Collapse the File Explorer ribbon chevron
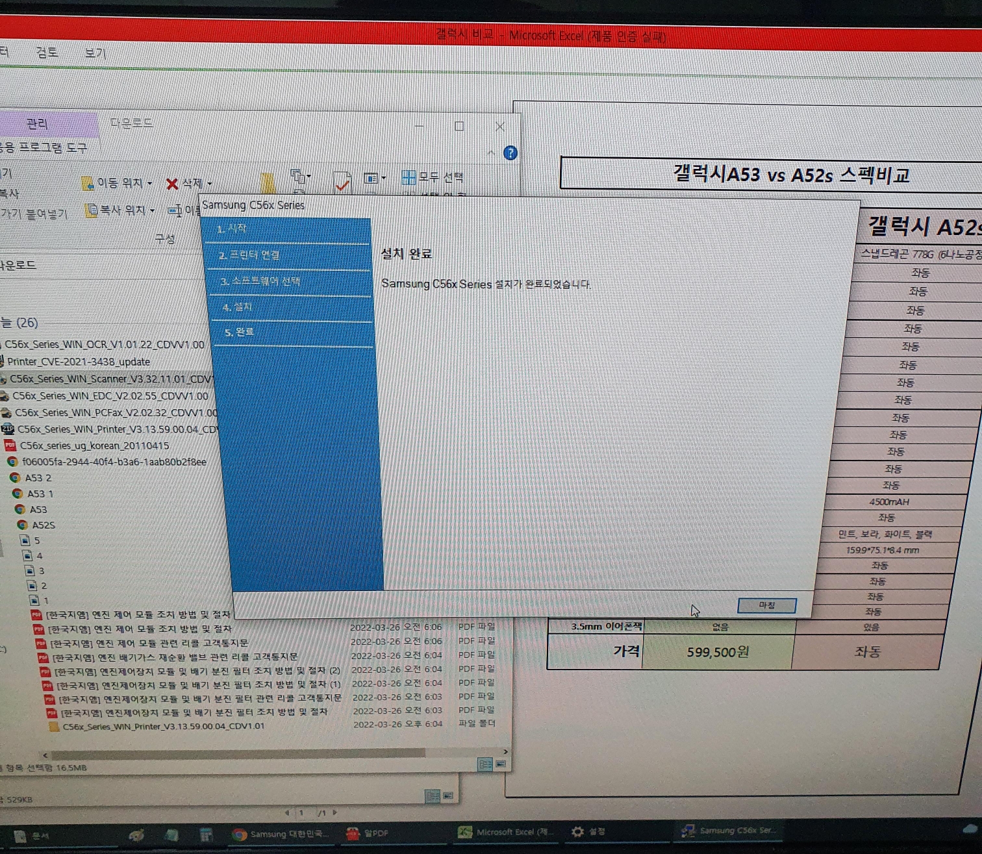Screen dimensions: 982x854 491,153
